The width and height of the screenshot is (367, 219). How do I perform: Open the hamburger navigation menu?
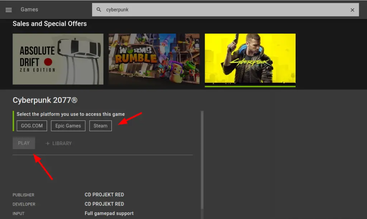9,10
